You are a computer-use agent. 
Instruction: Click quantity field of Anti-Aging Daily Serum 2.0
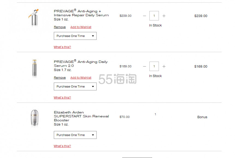click(154, 66)
